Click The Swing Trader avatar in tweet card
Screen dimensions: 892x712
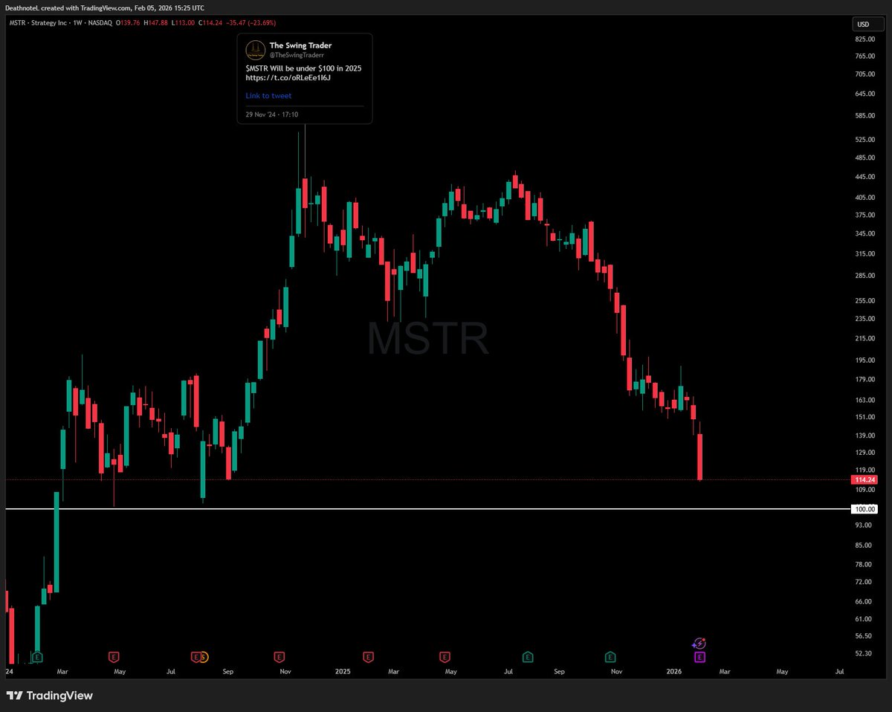[255, 50]
